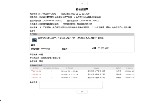Click contact name 朱天泉
The height and width of the screenshot is (101, 164).
119,71
